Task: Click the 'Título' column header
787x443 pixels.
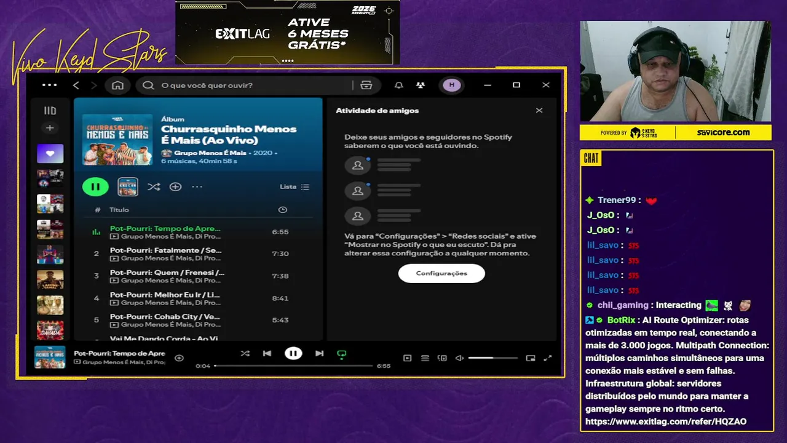Action: click(x=119, y=210)
